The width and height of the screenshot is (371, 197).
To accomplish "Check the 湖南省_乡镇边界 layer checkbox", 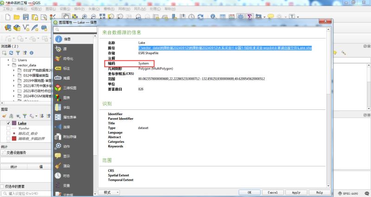I will pos(8,139).
